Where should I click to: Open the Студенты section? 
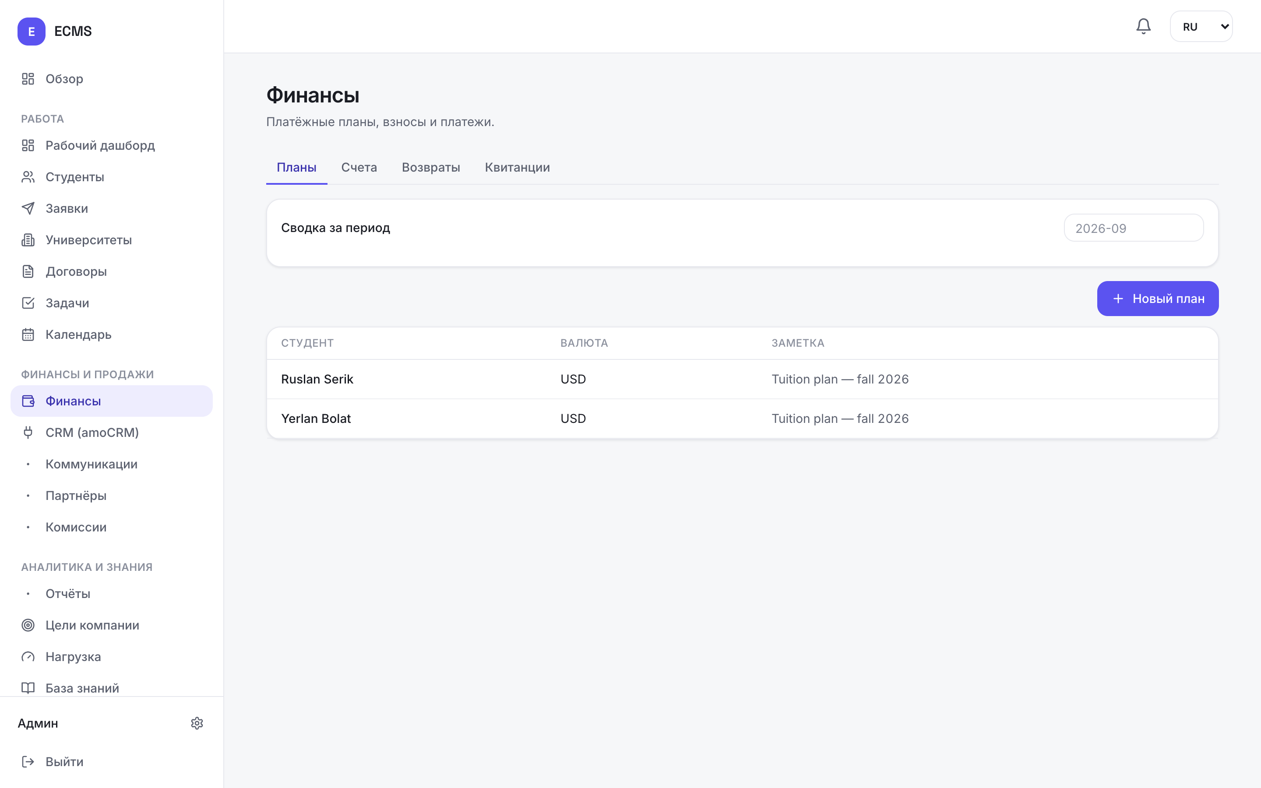tap(112, 177)
